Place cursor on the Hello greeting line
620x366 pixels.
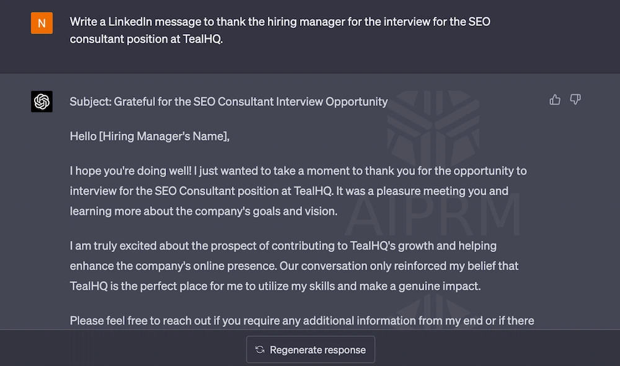click(149, 136)
